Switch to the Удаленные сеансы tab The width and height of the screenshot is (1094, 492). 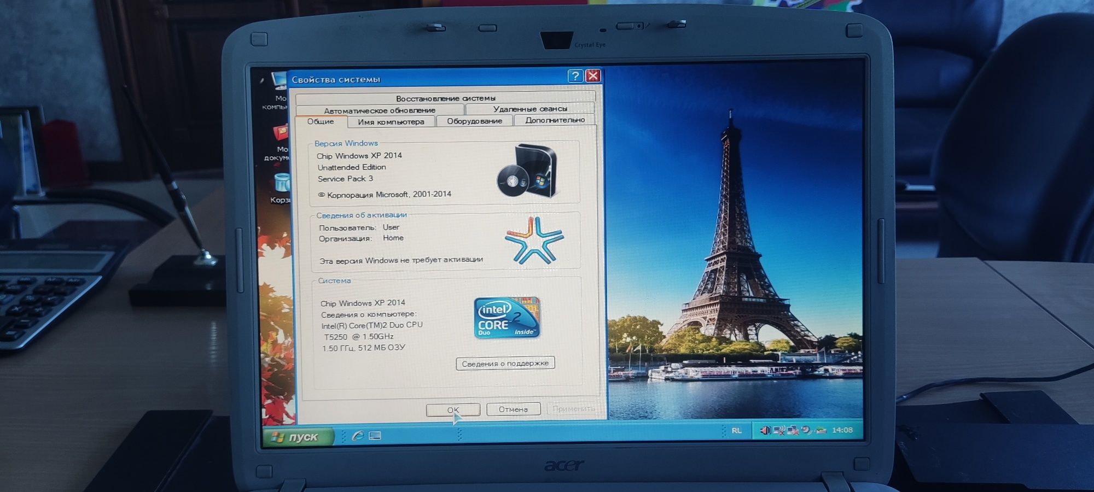[x=530, y=109]
